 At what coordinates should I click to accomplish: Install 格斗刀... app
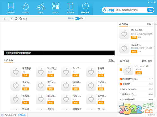[x=51, y=89]
